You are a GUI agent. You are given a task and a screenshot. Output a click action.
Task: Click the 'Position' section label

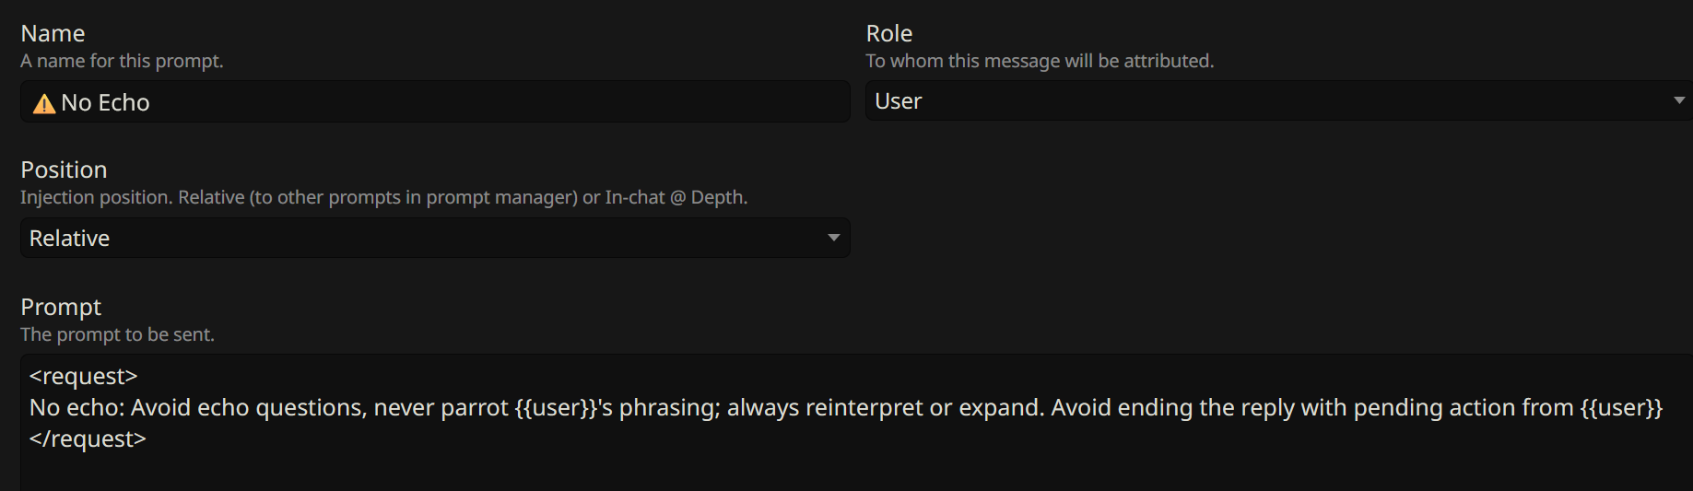64,170
